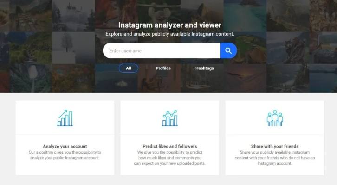Click the bar chart with line graph icon
337x185 pixels.
pos(170,118)
